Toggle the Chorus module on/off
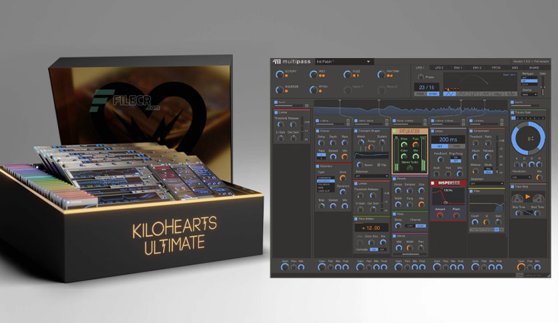558x323 pixels. coord(318,131)
